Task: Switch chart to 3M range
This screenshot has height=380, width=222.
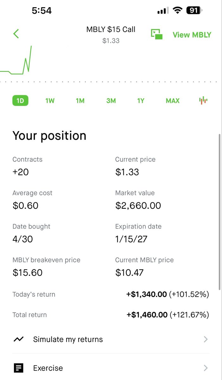Action: [111, 101]
